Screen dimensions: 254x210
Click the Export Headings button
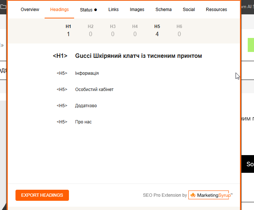(x=42, y=195)
